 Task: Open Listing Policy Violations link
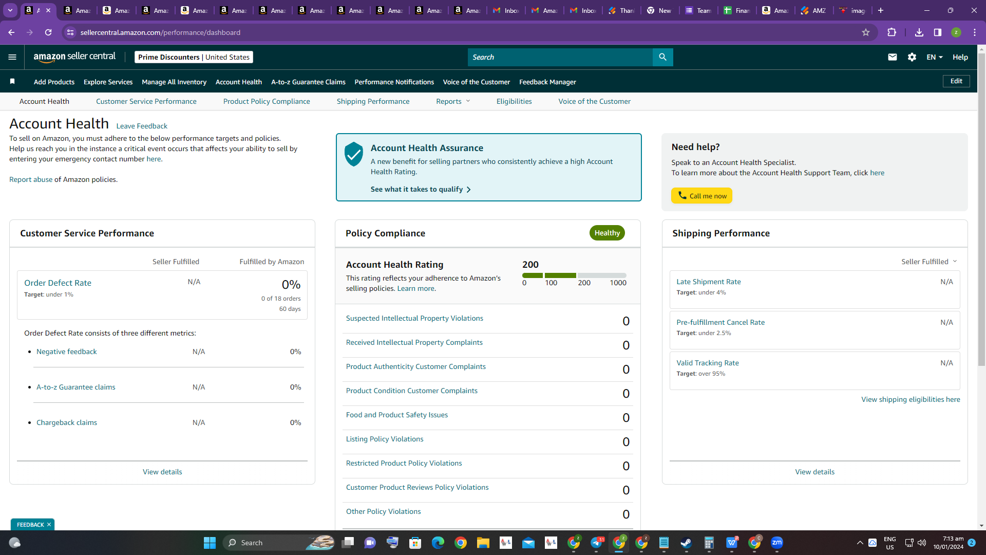(385, 439)
